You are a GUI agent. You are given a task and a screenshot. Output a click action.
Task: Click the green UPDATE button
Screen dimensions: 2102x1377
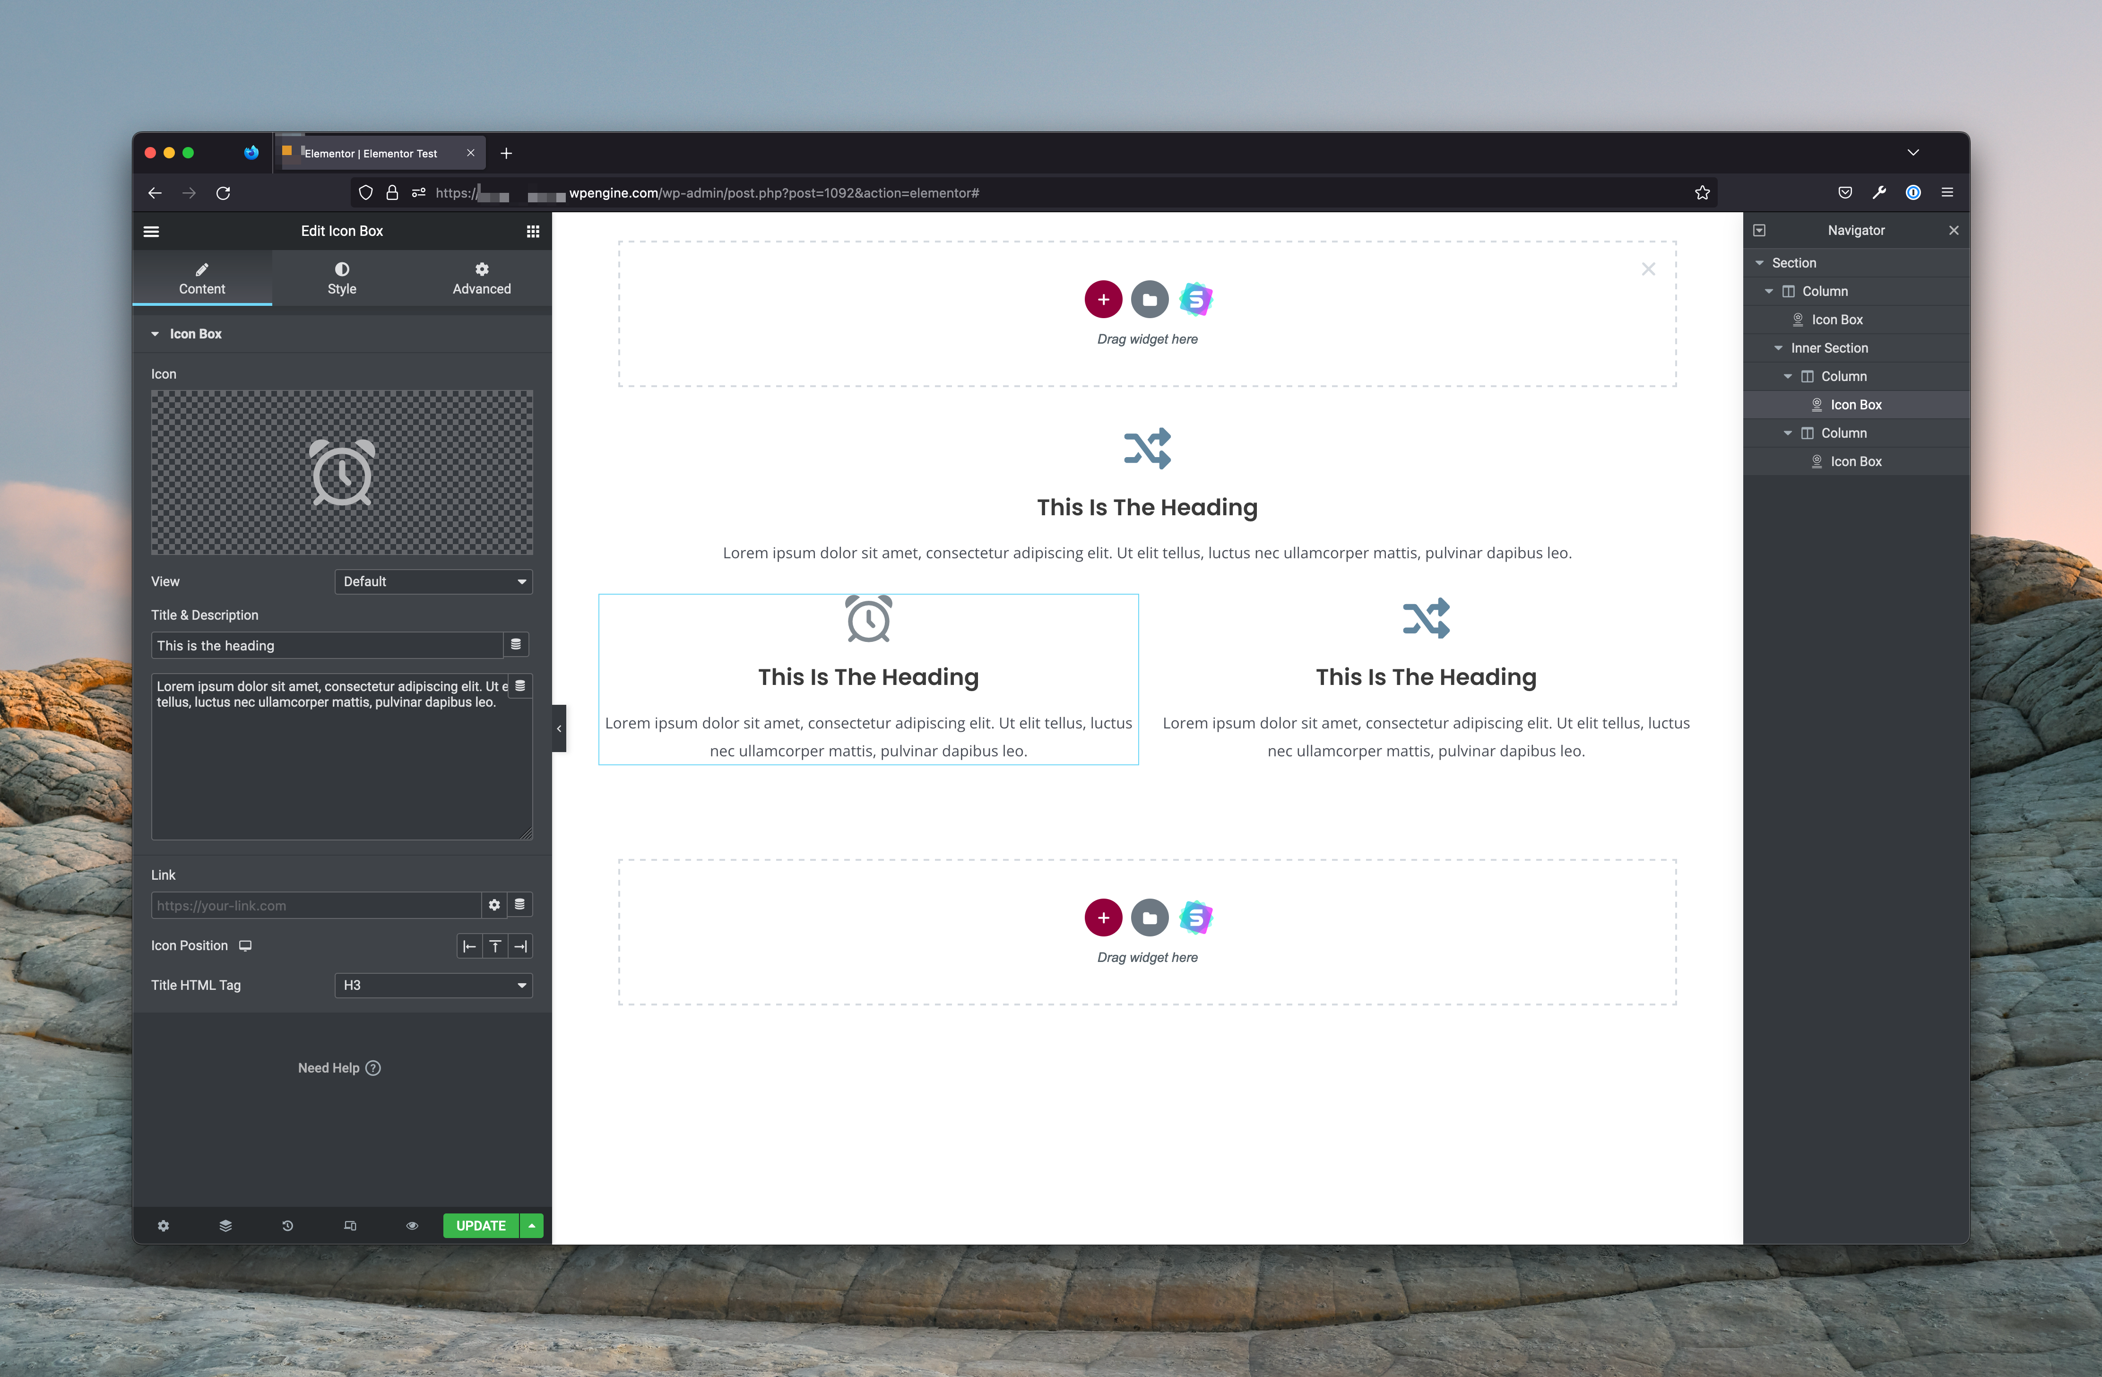click(480, 1225)
